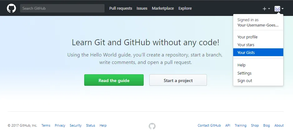293x136 pixels.
Task: Click Contact GitHub in the footer
Action: 209,125
